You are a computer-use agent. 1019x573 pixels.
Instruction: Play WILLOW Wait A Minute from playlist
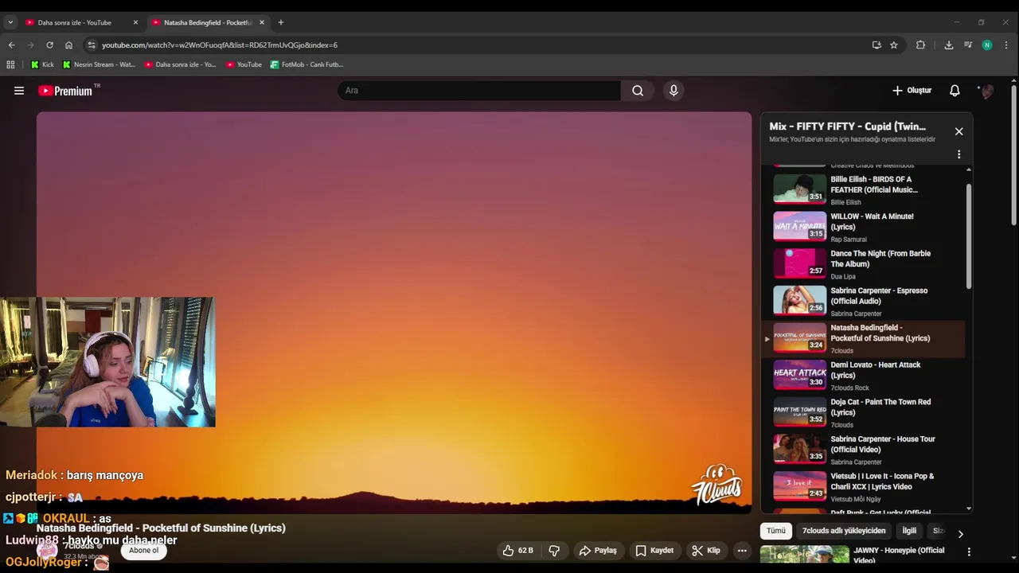[864, 227]
